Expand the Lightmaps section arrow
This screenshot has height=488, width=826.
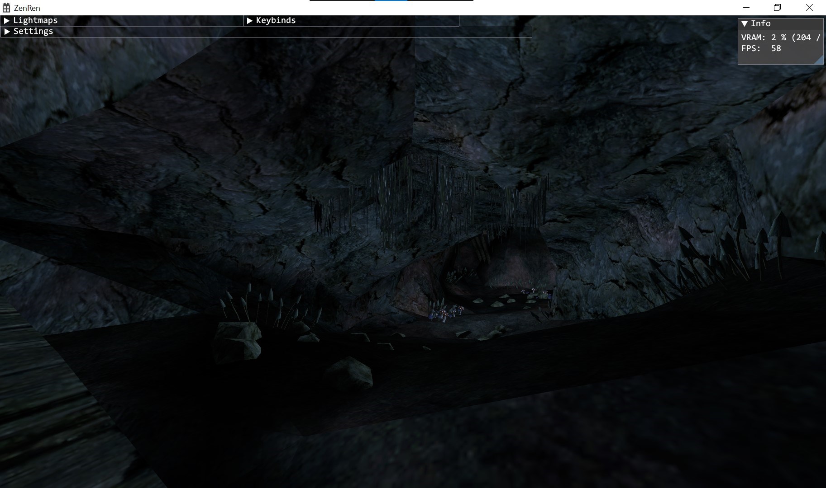tap(7, 21)
